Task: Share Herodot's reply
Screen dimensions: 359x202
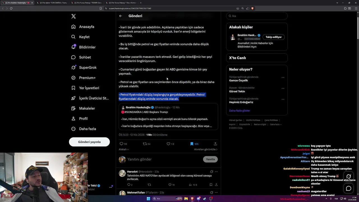Action: [216, 185]
